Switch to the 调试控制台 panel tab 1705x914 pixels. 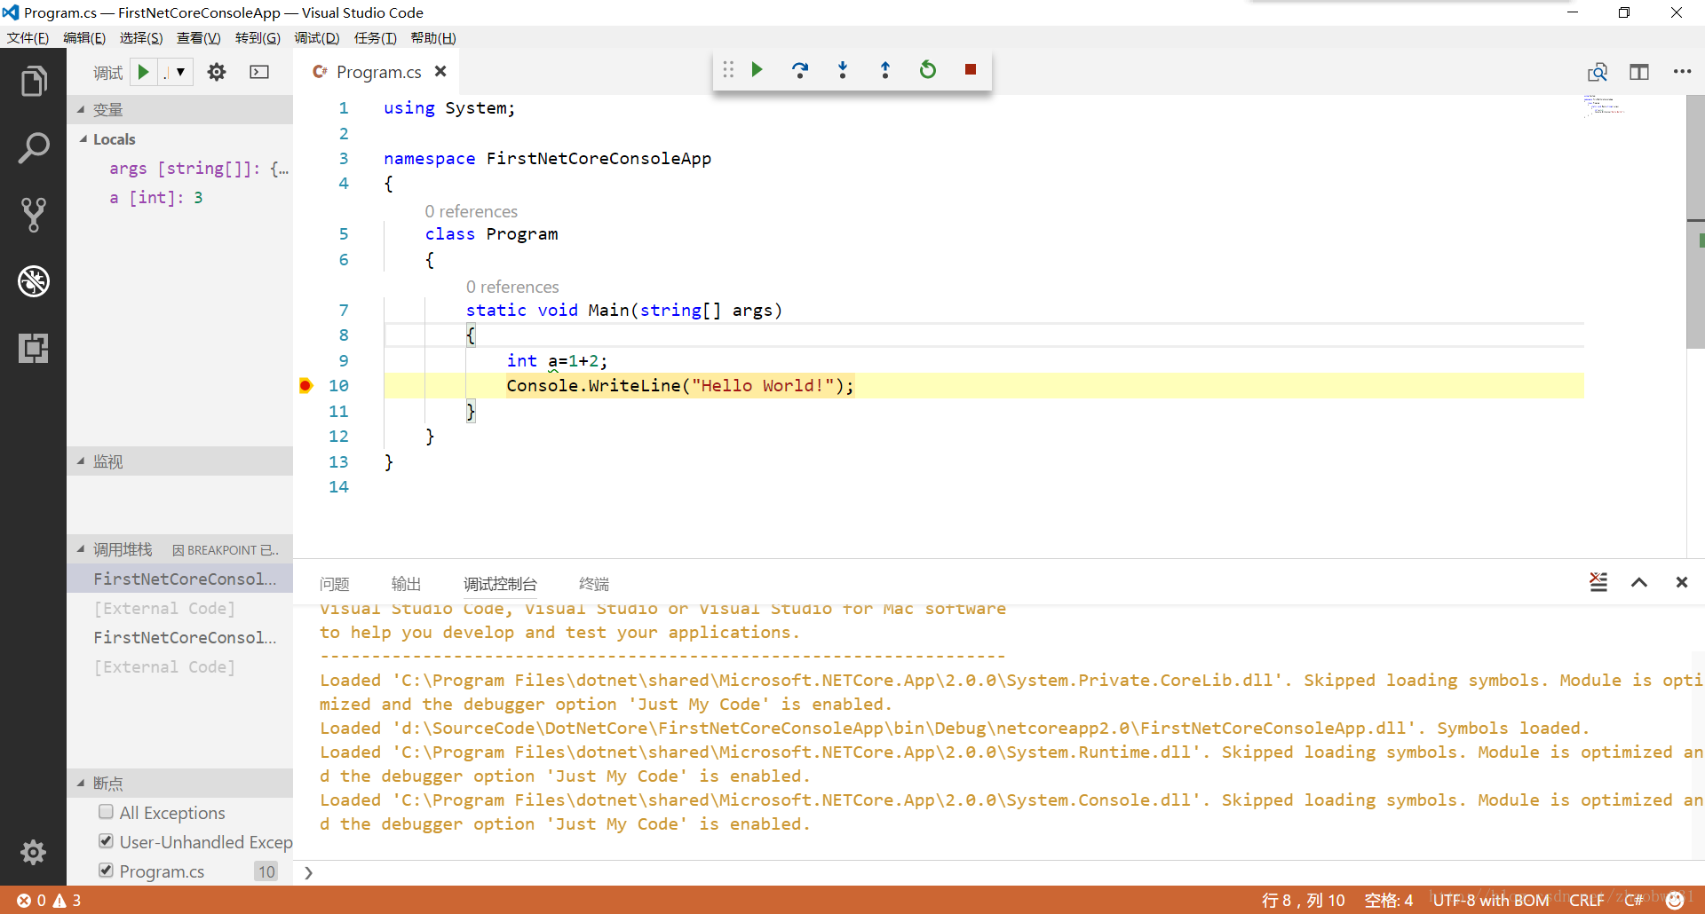[x=500, y=583]
